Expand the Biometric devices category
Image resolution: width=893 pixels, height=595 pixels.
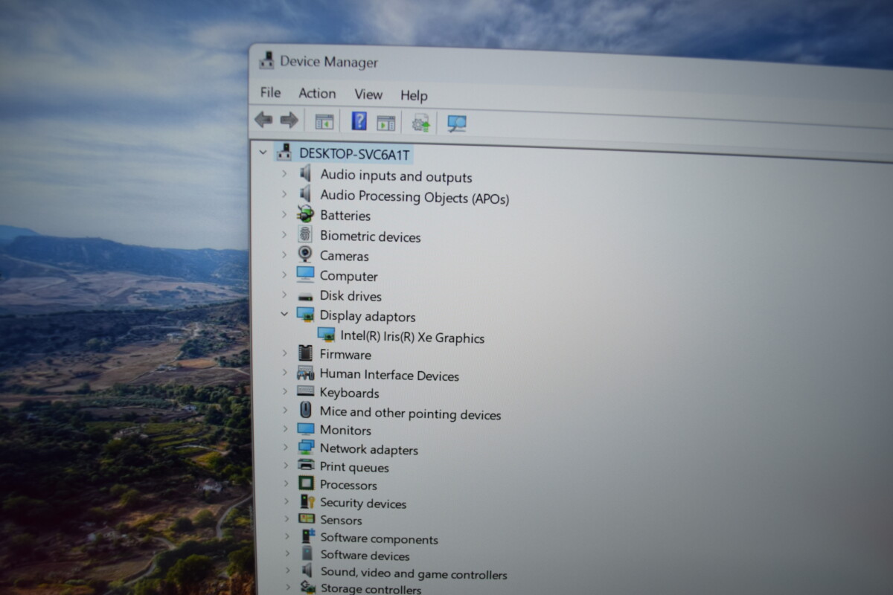pyautogui.click(x=284, y=234)
